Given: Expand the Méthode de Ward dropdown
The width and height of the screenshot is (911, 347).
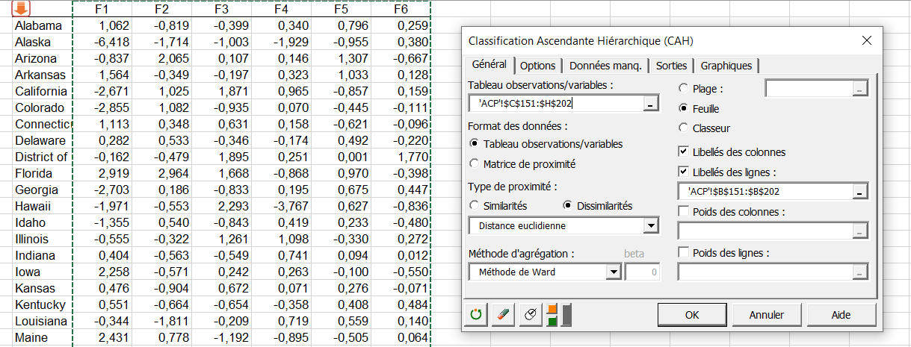Looking at the screenshot, I should [613, 272].
